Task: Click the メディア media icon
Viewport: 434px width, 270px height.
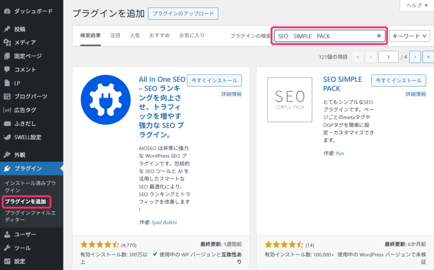Action: coord(7,42)
